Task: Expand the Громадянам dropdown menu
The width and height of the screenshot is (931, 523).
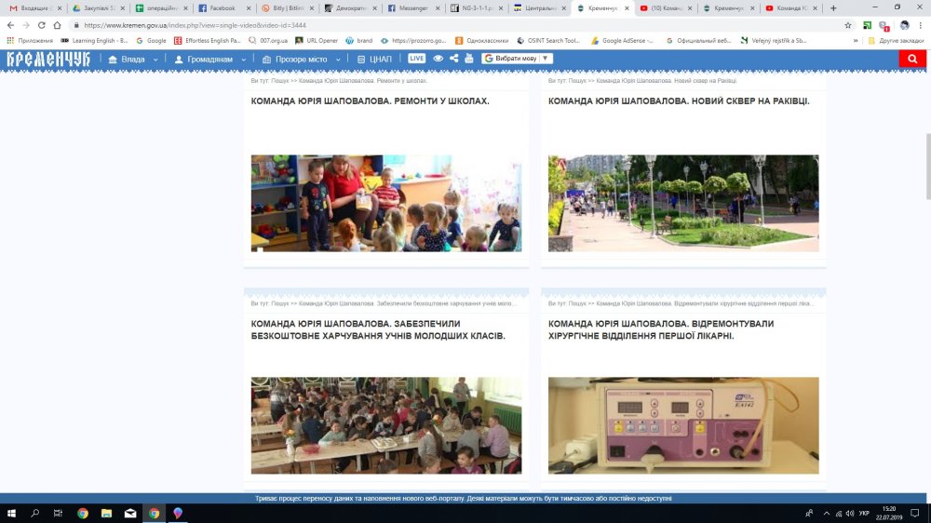Action: point(210,59)
